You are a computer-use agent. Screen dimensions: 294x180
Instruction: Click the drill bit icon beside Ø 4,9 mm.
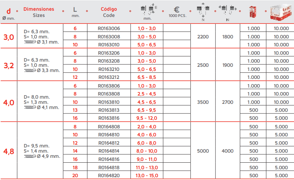[x=30, y=156]
